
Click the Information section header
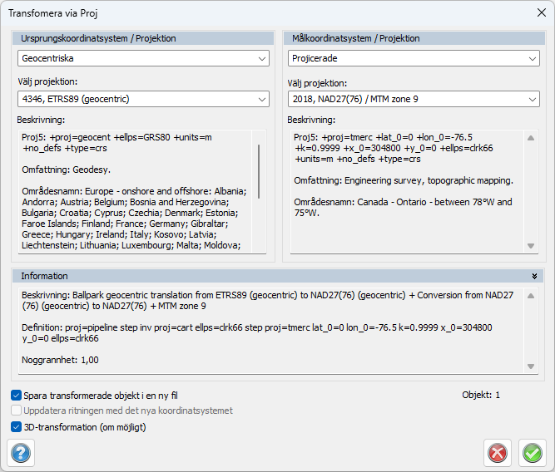(250, 276)
